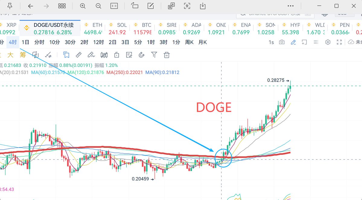Screen dimensions: 362x200
Task: Zoom out of the image
Action: pos(98,6)
